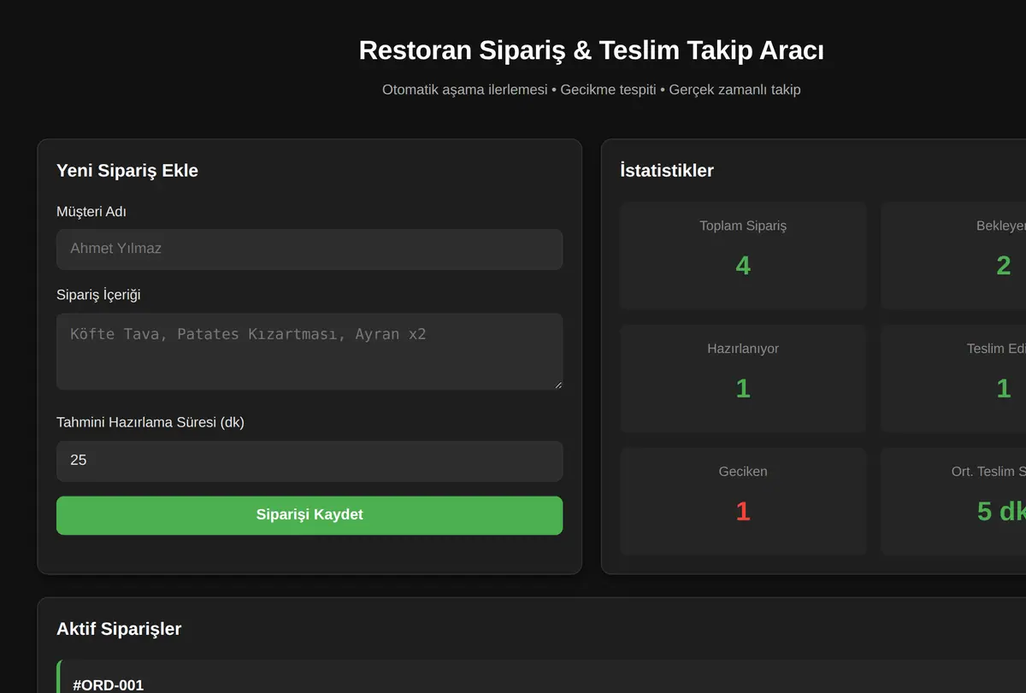Click the order ID #ORD-001
The height and width of the screenshot is (693, 1026).
point(109,685)
